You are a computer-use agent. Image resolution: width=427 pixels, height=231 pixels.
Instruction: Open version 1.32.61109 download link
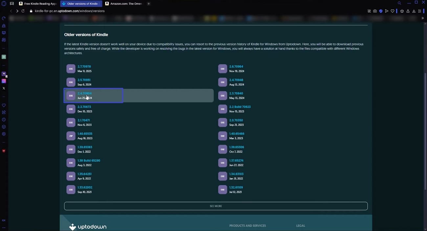pos(236,188)
